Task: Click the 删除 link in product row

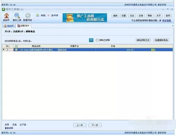Action: pos(153,50)
